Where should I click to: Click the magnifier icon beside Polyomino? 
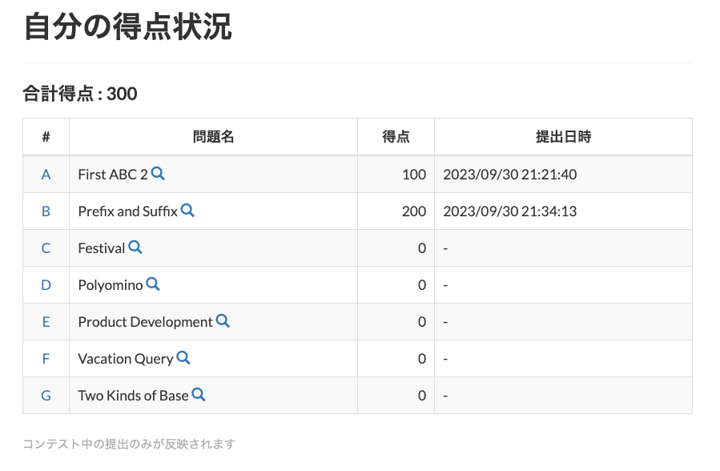click(154, 284)
